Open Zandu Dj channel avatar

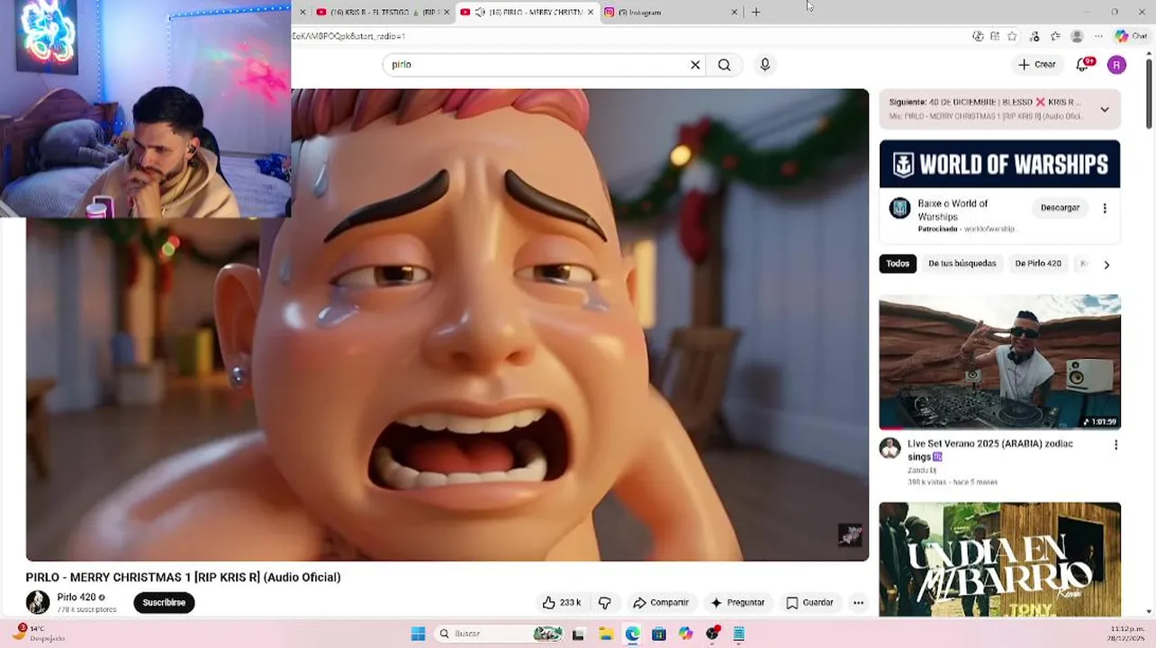(x=890, y=448)
